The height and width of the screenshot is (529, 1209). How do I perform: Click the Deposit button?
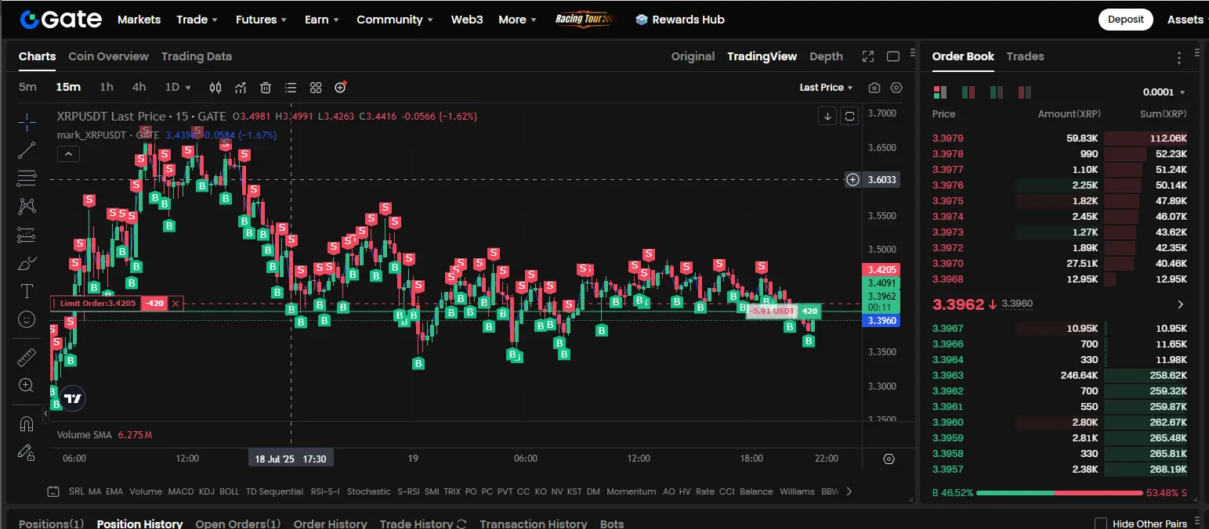(1125, 20)
